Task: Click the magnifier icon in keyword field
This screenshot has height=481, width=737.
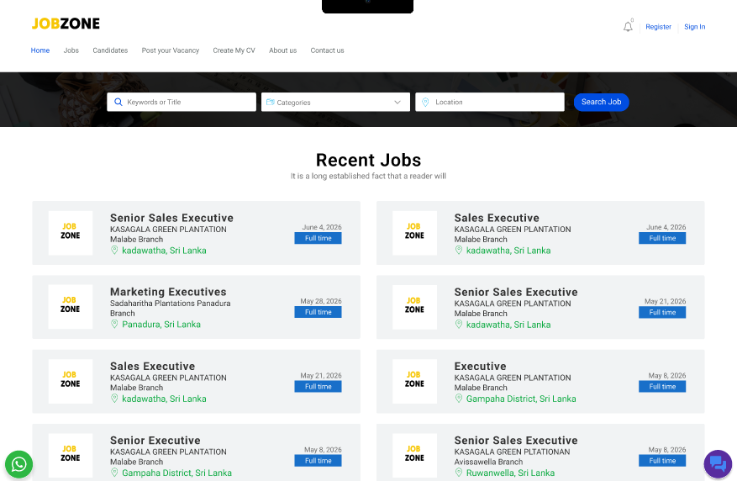Action: click(x=118, y=102)
